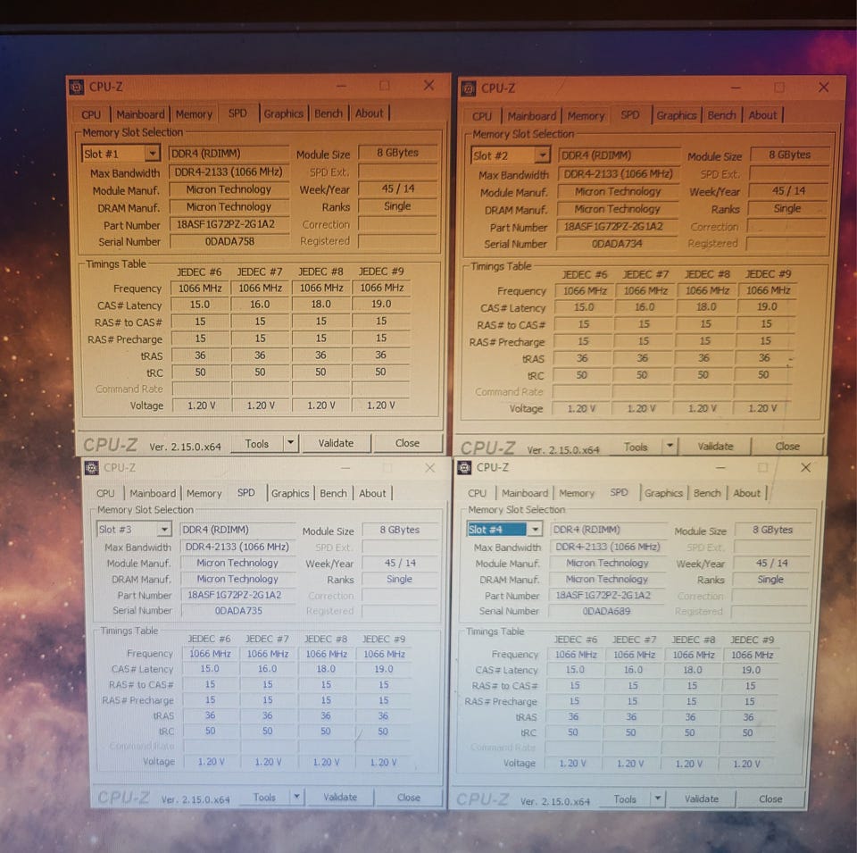Select Graphics tab in Slot #4 window
This screenshot has width=857, height=853.
663,493
